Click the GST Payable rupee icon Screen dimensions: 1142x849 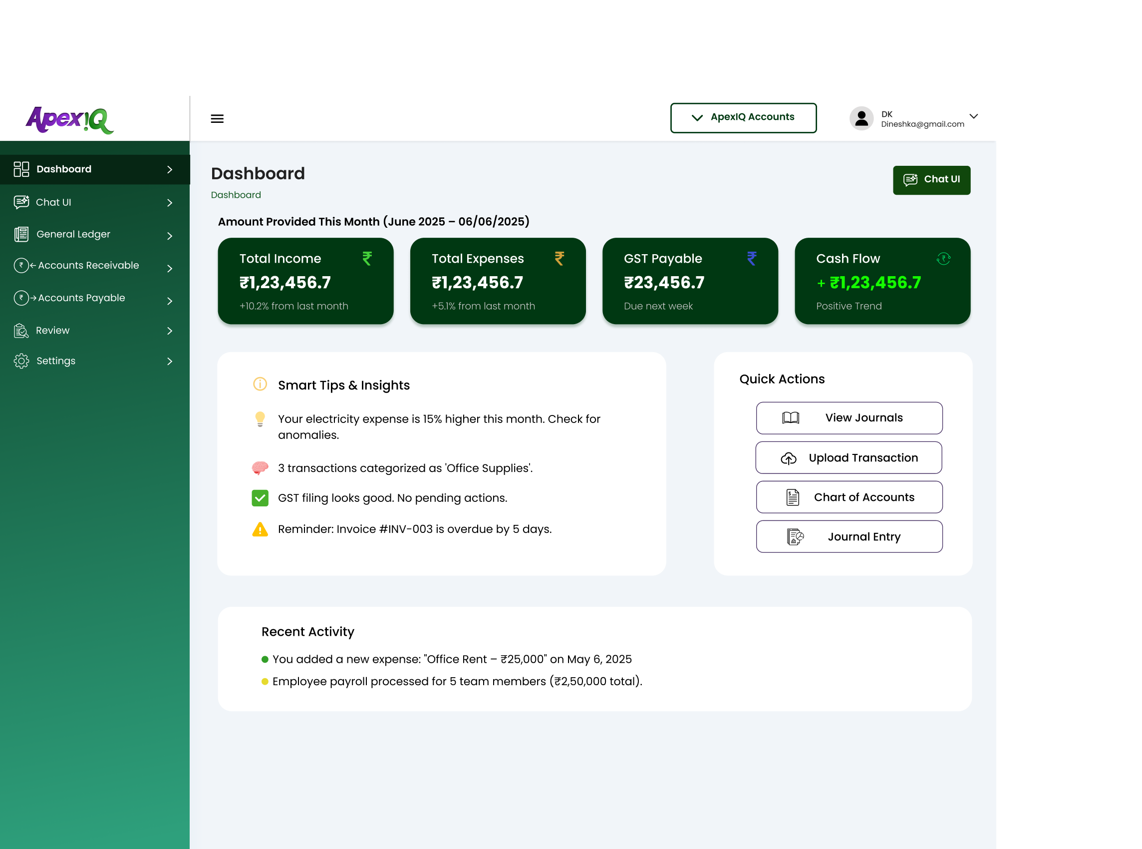pyautogui.click(x=752, y=258)
